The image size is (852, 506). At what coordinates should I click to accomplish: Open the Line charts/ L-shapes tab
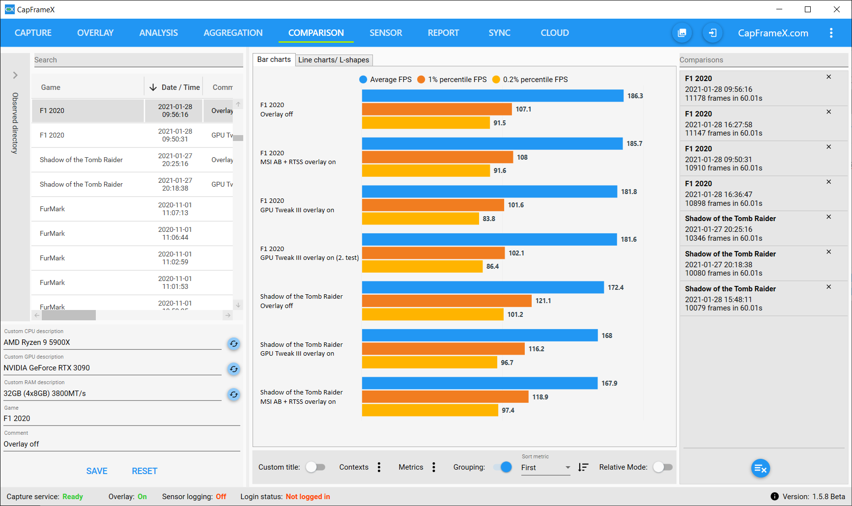[334, 60]
